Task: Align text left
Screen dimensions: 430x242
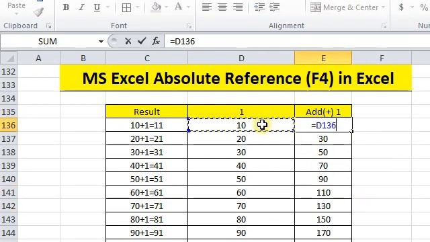Action: tap(206, 7)
